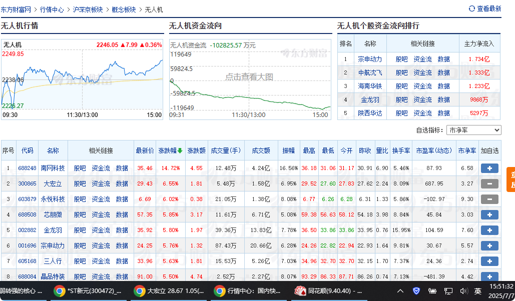Image resolution: width=515 pixels, height=301 pixels.
Task: Click 查看最新 refresh link
Action: tap(489, 8)
